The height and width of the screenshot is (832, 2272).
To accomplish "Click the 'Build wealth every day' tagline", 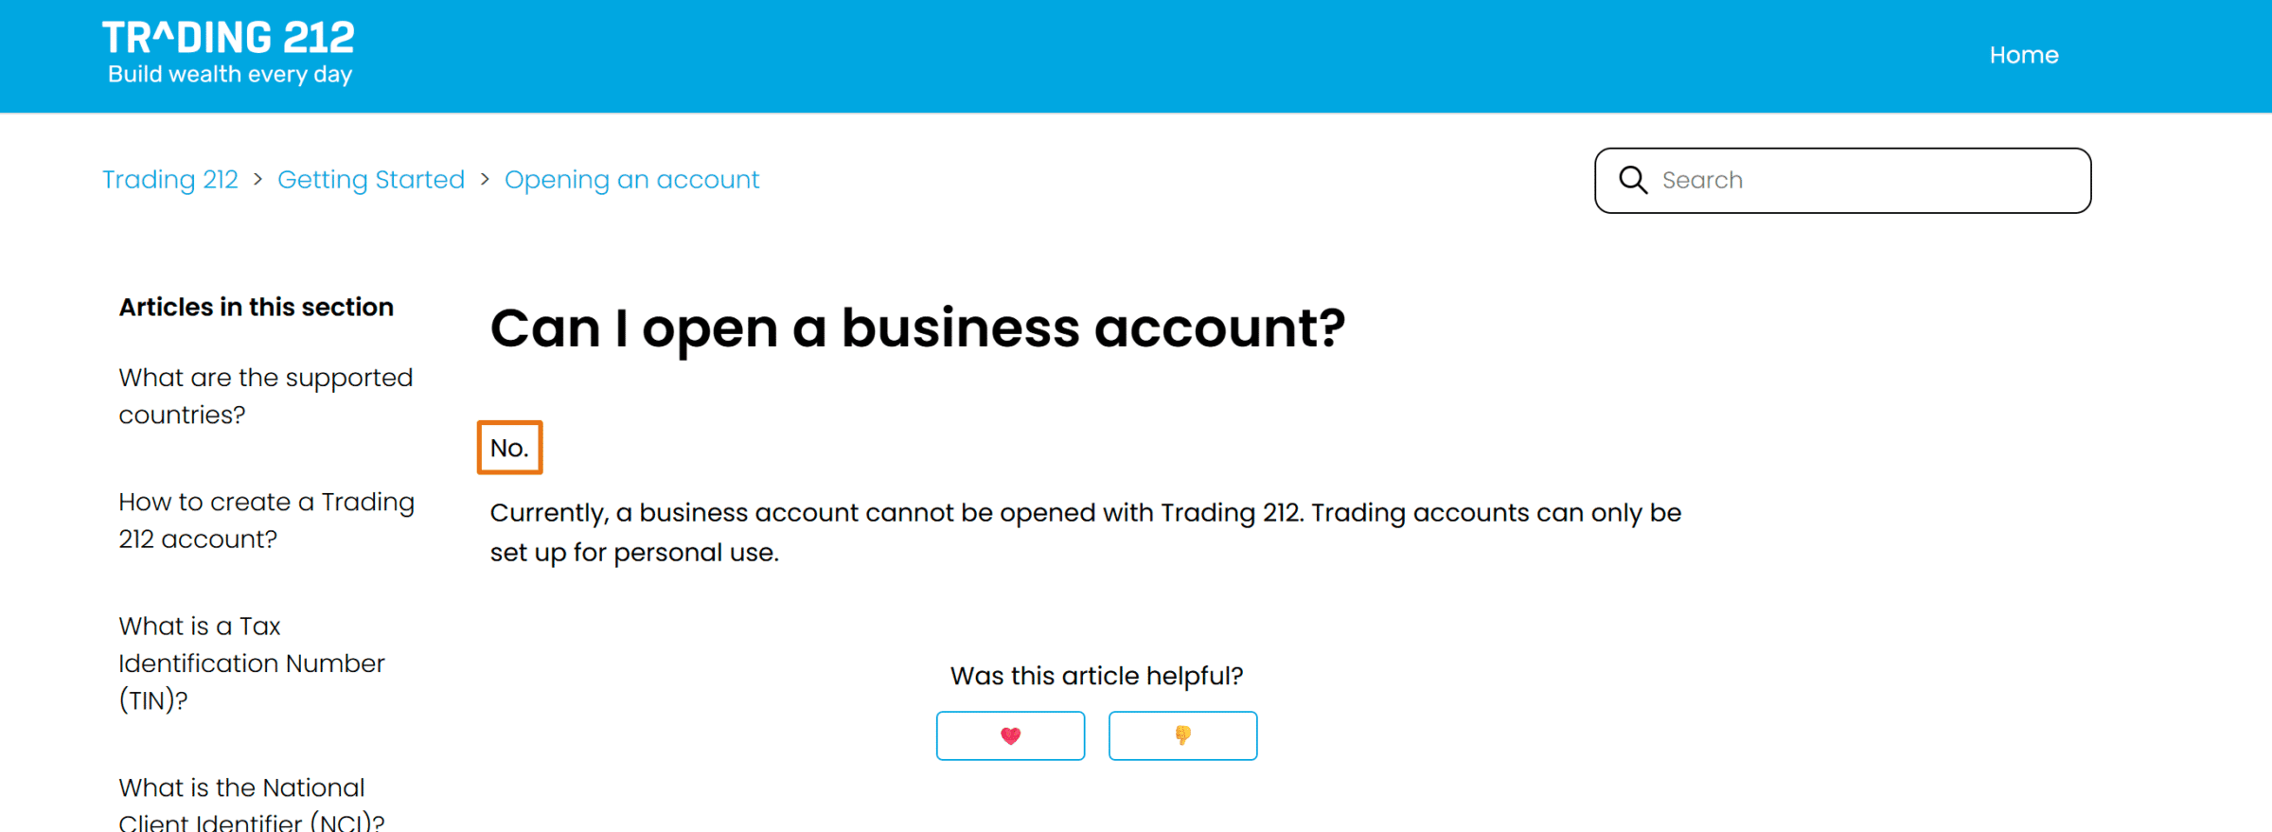I will pyautogui.click(x=230, y=75).
